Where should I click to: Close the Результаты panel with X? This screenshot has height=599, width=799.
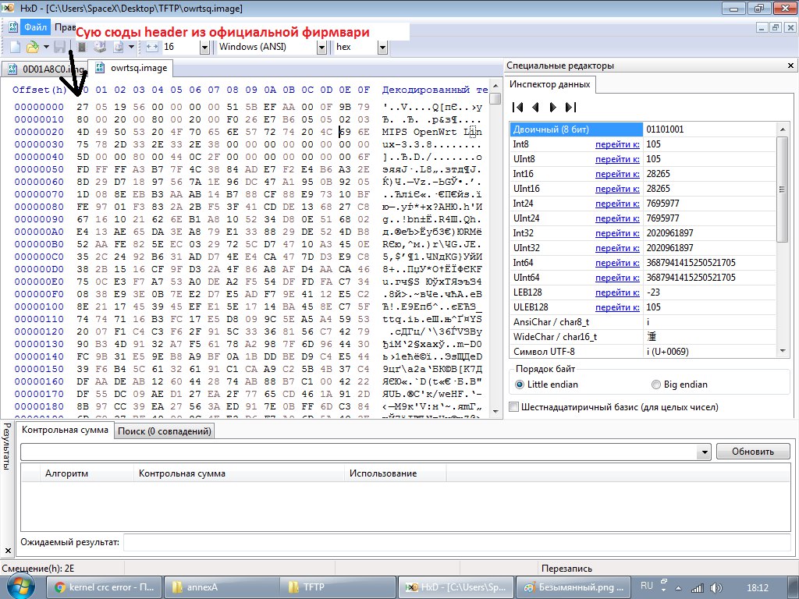point(8,550)
